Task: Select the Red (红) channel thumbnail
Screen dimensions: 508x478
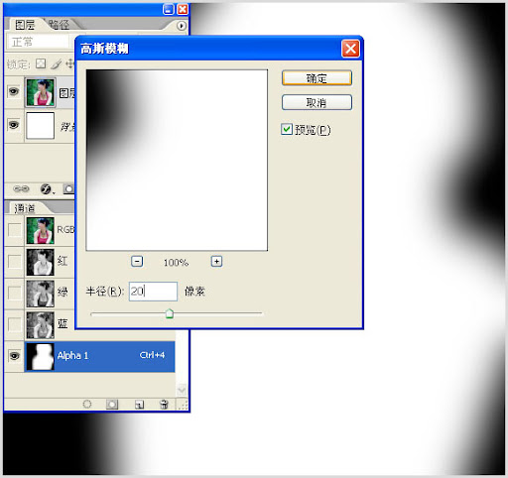Action: [x=41, y=262]
